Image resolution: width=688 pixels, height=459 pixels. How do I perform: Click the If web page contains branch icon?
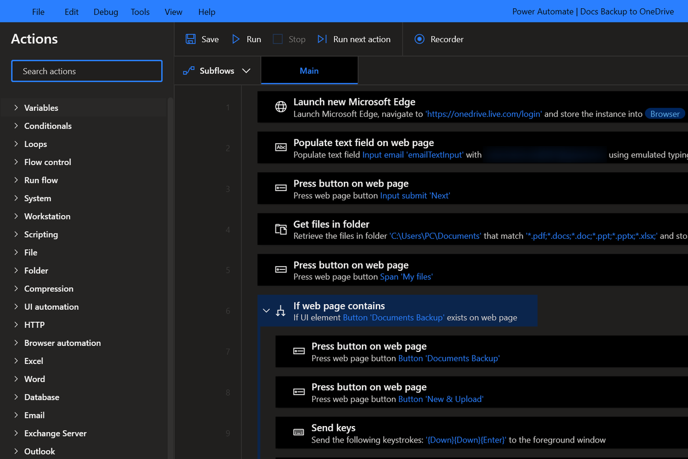point(281,311)
